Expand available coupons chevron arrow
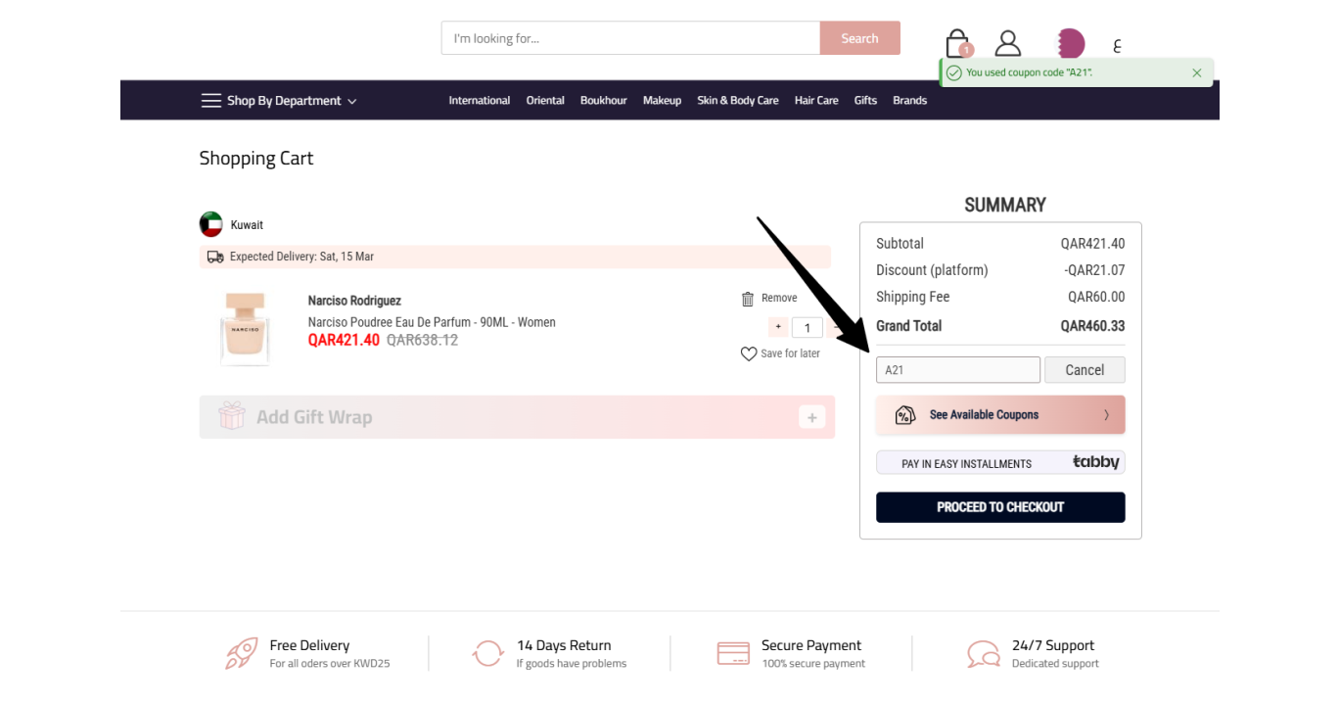This screenshot has height=705, width=1339. 1106,415
